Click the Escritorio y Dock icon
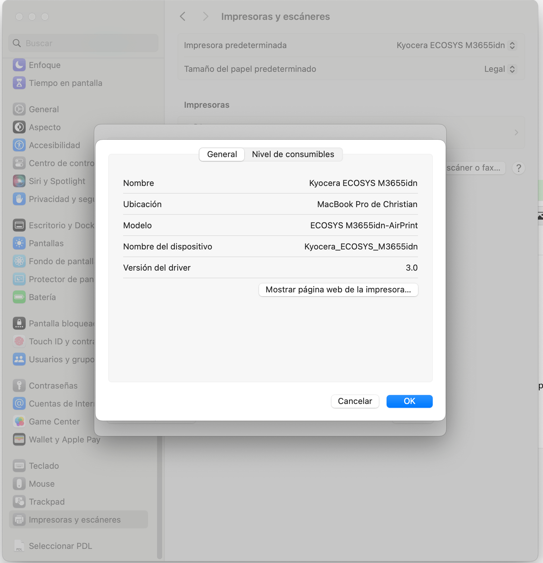Screen dimensions: 543x563 click(x=19, y=225)
